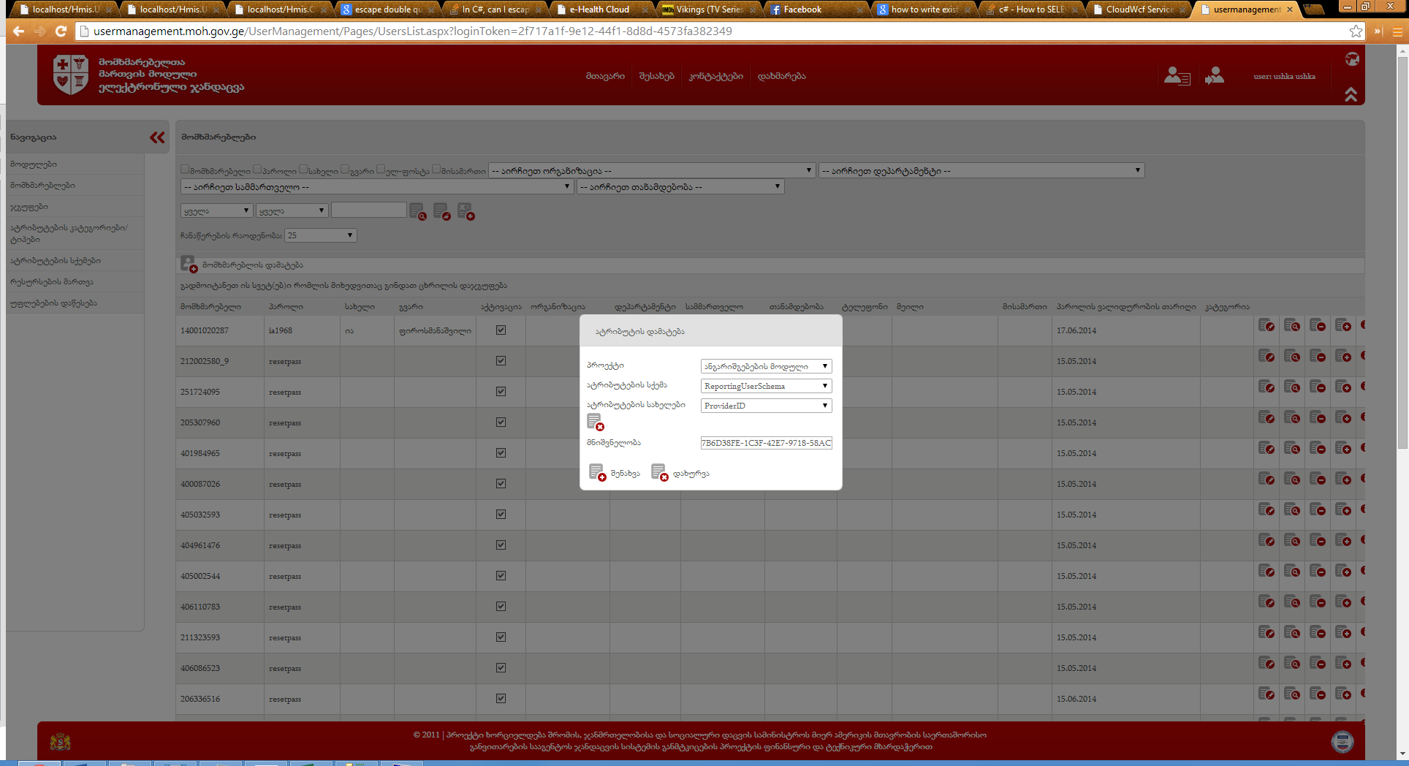Click the მნიშვნელობა value input field

tap(765, 443)
